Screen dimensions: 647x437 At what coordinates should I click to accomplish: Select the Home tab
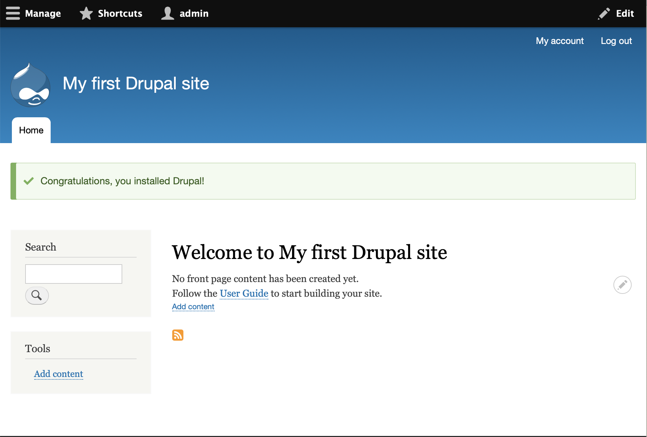(31, 130)
